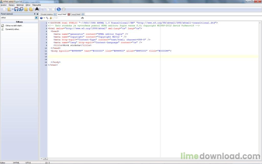The height and width of the screenshot is (164, 262).
Task: Click the 'Editor' status bar entry
Action: [x=3, y=163]
